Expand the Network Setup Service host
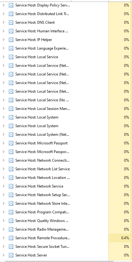Screen dimensions: 132x262 coord(3,195)
